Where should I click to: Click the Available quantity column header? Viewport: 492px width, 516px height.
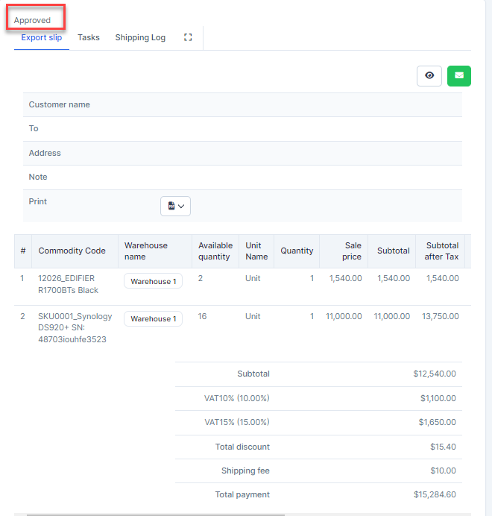(x=215, y=251)
